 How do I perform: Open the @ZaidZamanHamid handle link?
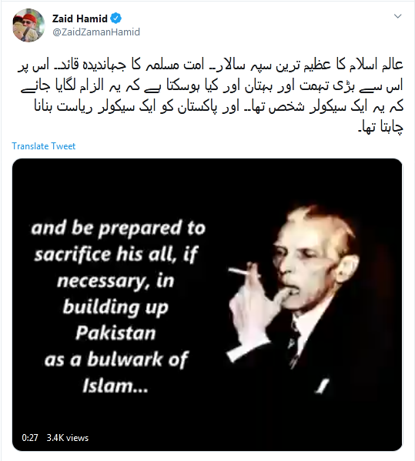96,32
